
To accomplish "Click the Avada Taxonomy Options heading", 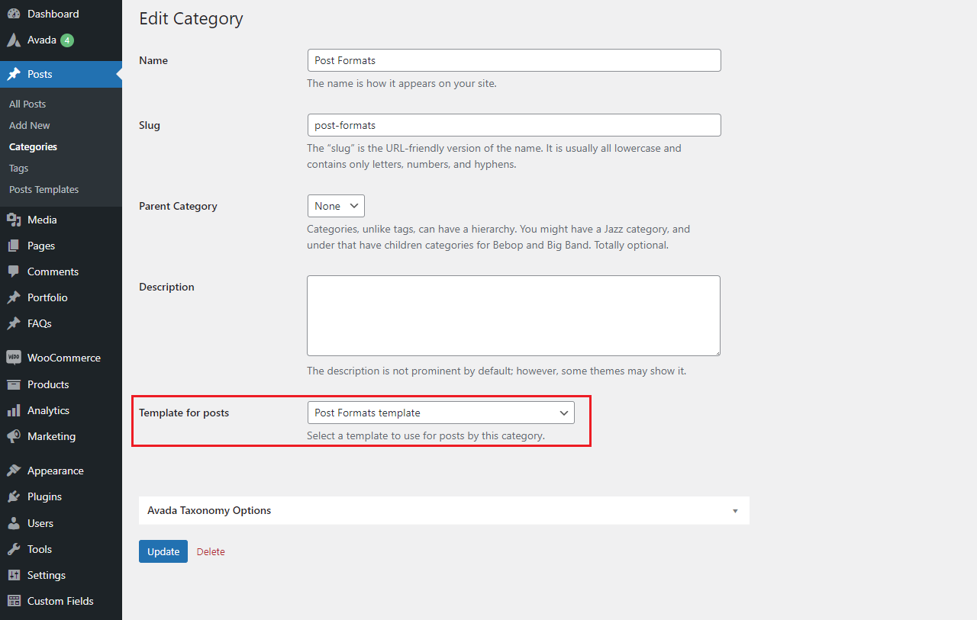I will point(209,510).
